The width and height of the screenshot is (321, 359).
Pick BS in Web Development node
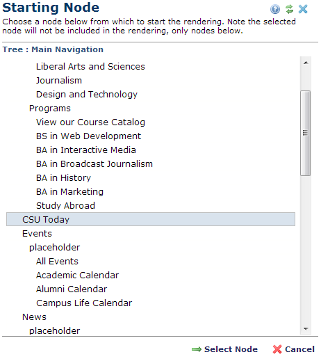88,136
